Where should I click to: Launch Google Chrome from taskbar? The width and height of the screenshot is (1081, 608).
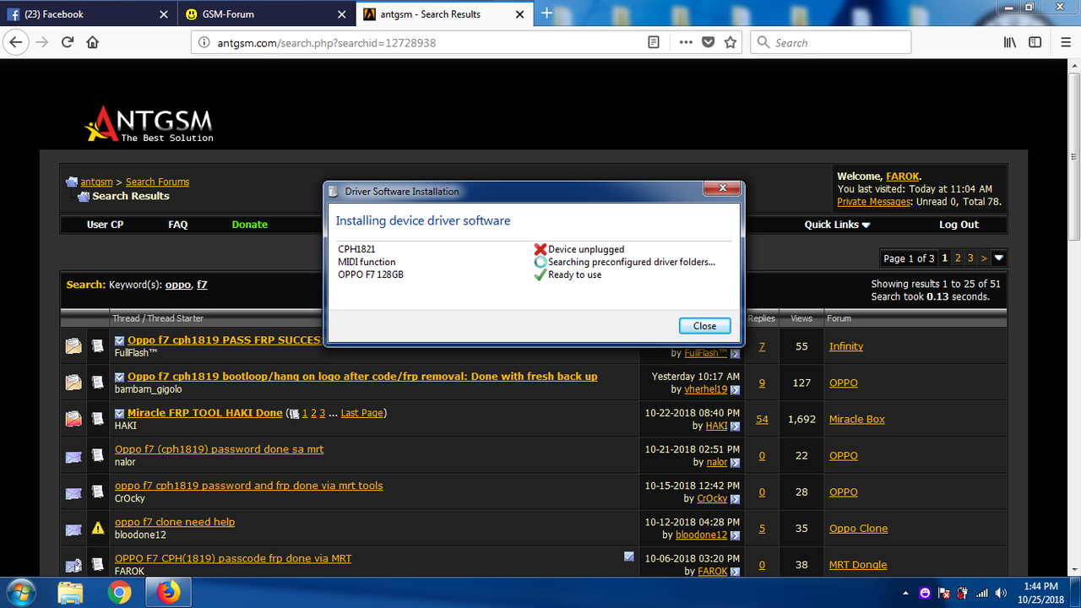click(x=119, y=593)
